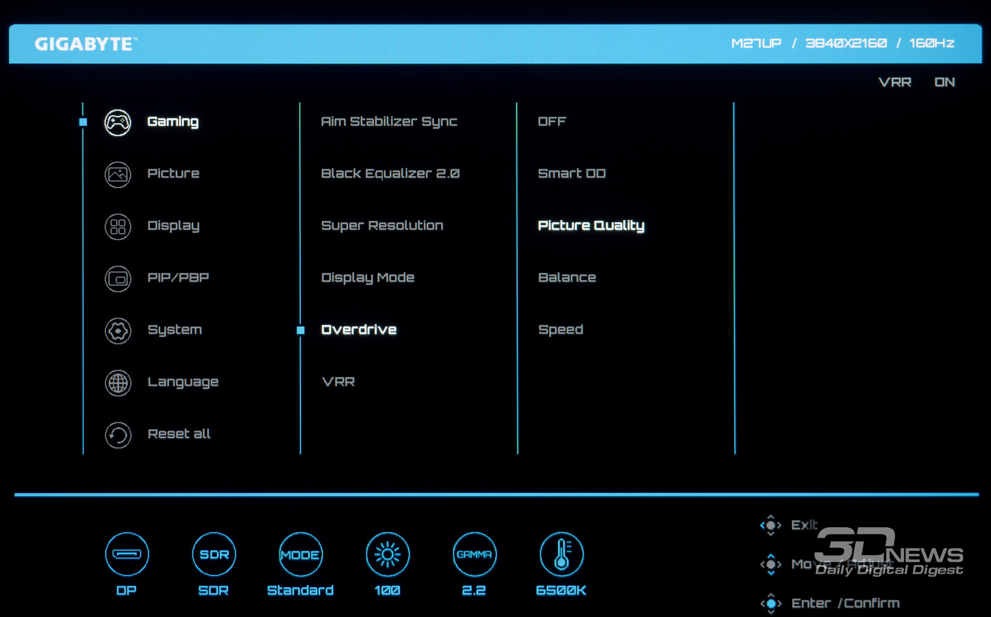Click the Gamma 2.2 indicator
Image resolution: width=991 pixels, height=617 pixels.
(x=474, y=554)
